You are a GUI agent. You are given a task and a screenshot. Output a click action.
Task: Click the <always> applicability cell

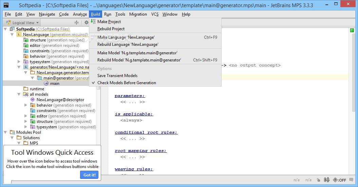point(131,120)
